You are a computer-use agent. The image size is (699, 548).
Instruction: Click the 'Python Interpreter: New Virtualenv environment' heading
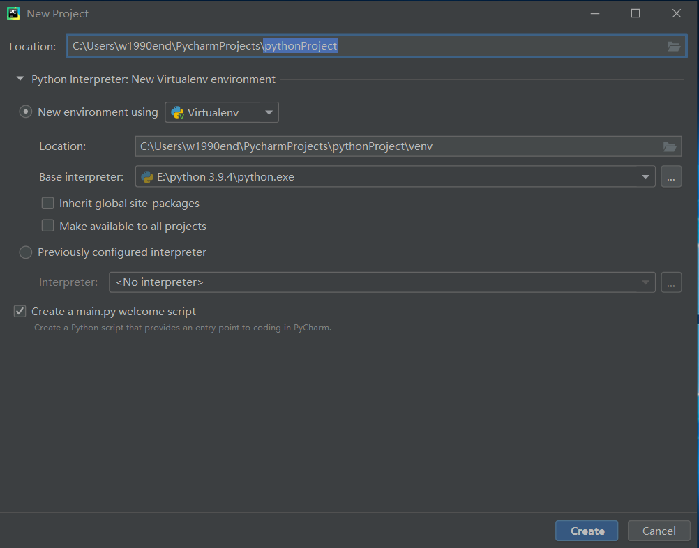coord(153,79)
